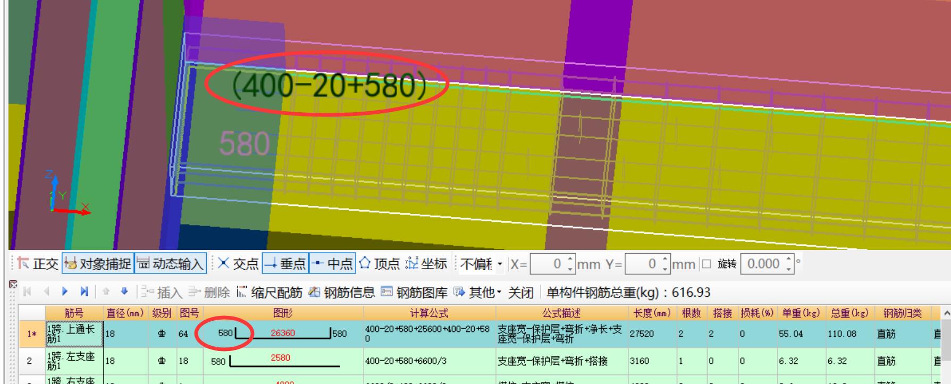951x384 pixels.
Task: Click the Y offset input field
Action: pyautogui.click(x=642, y=264)
